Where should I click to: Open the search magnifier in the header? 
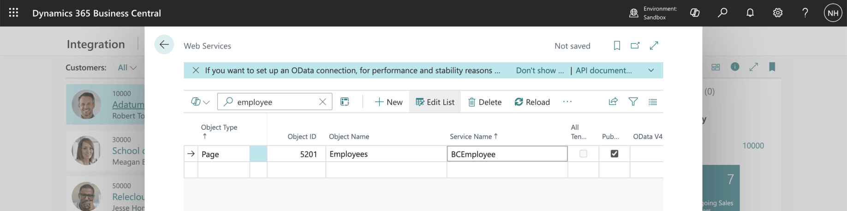click(x=722, y=13)
